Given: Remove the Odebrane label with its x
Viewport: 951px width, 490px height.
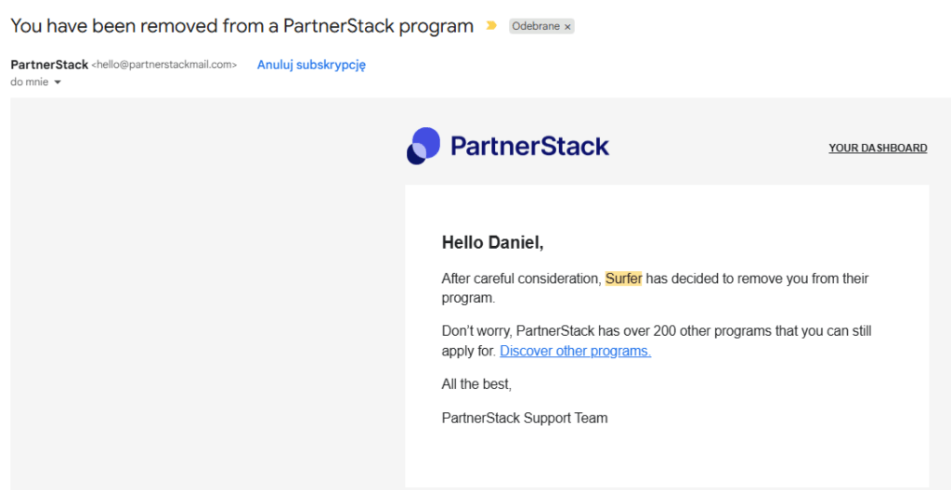Looking at the screenshot, I should point(567,27).
